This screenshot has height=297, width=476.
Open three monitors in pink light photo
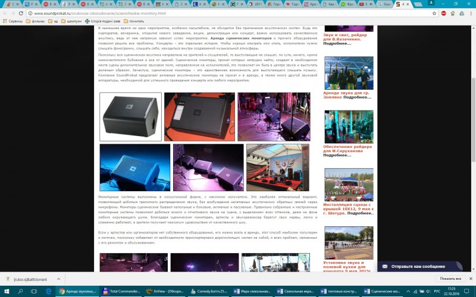208,168
